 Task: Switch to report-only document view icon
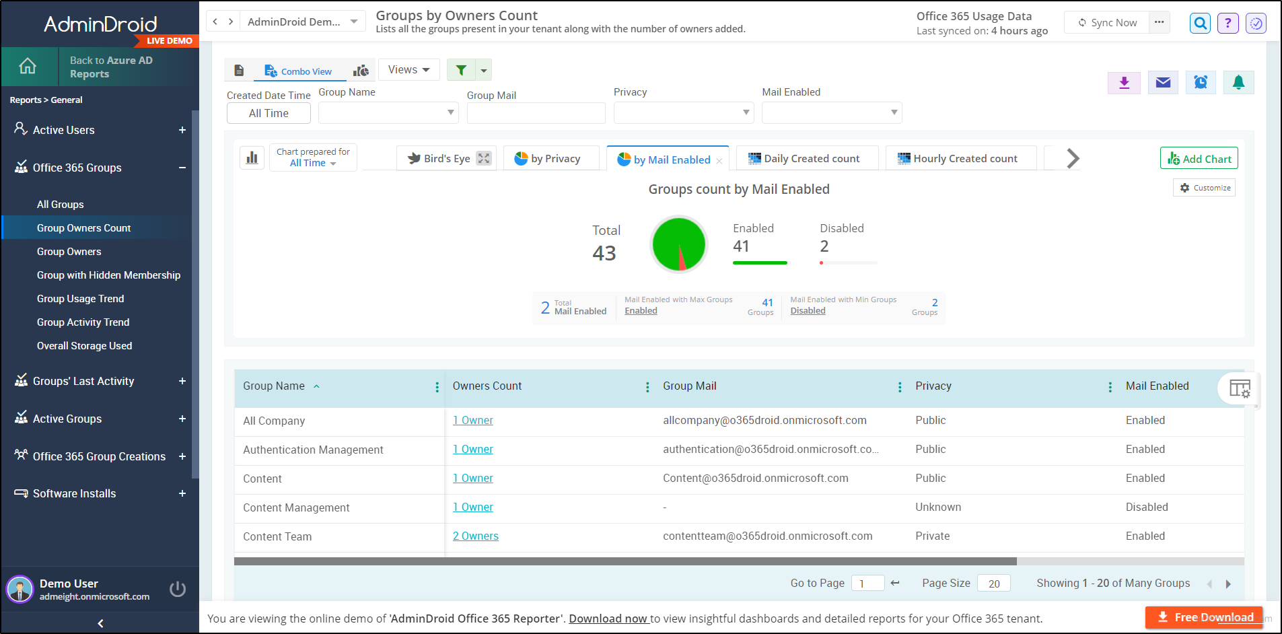pos(239,71)
